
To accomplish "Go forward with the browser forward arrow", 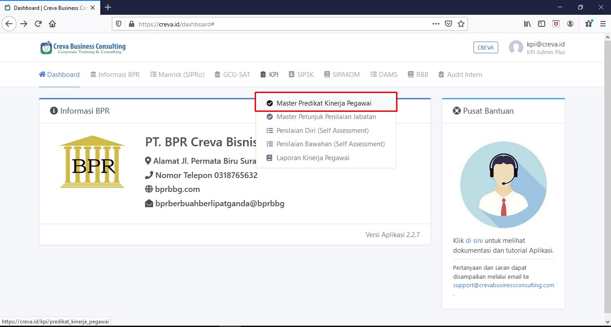I will tap(24, 24).
